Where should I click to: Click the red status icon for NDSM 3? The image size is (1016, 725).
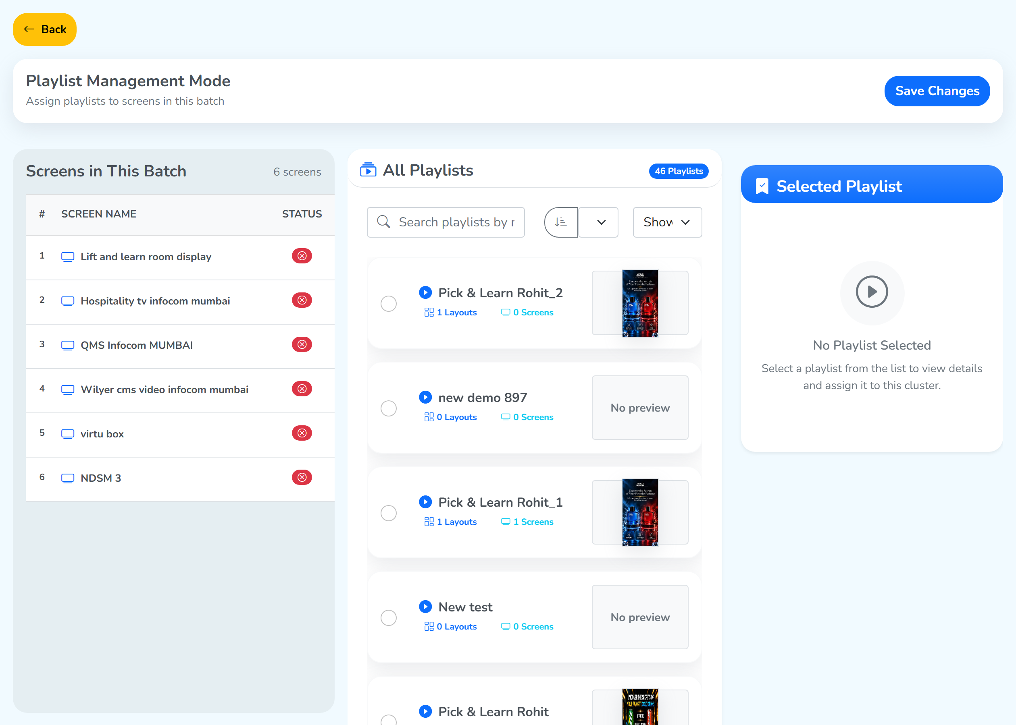(302, 477)
